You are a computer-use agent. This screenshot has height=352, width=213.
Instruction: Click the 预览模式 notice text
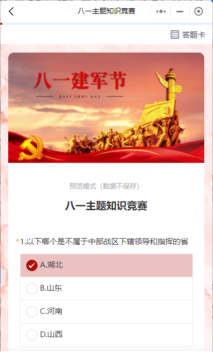coord(104,186)
